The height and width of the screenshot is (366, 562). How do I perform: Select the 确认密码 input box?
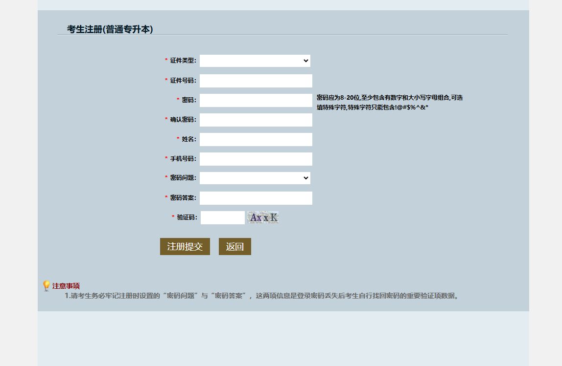click(256, 120)
